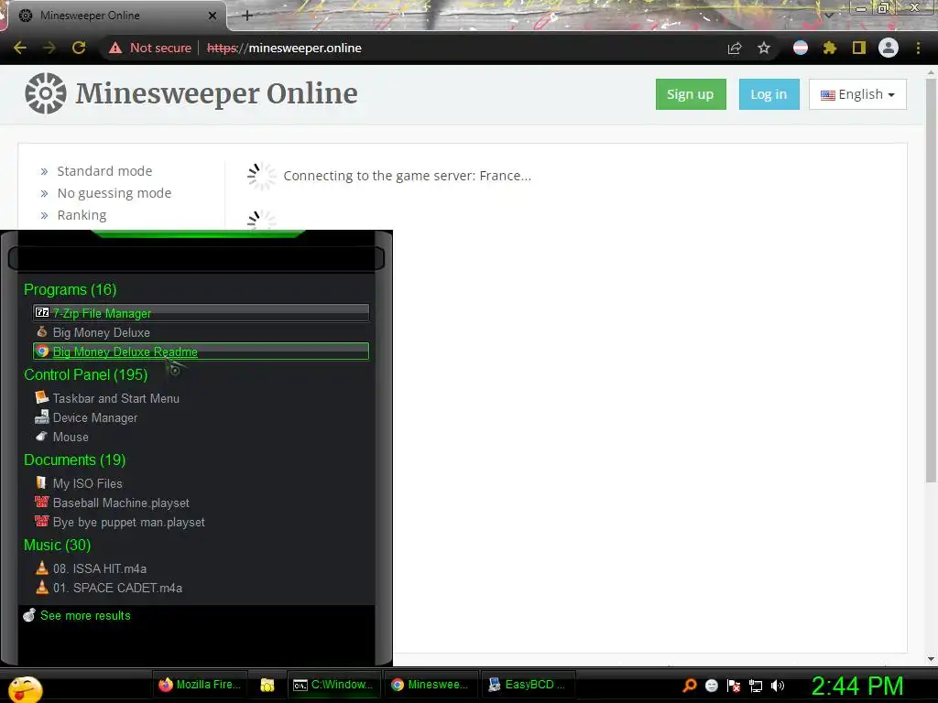Screen dimensions: 938x703
Task: Open the Action Center flag tray icon
Action: (x=734, y=686)
